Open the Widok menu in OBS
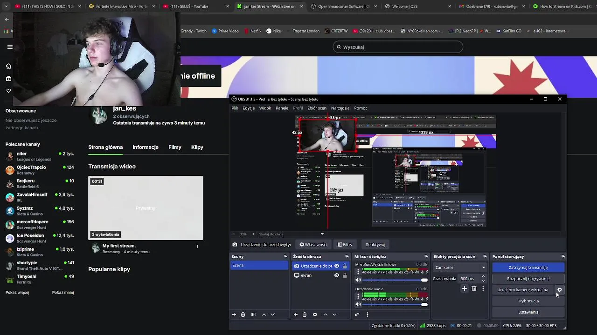597x335 pixels. click(265, 108)
